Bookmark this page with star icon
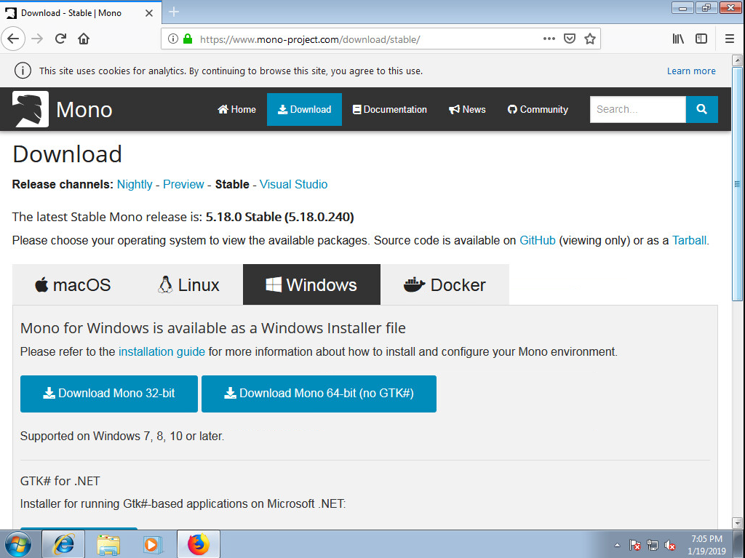This screenshot has height=558, width=745. click(590, 39)
